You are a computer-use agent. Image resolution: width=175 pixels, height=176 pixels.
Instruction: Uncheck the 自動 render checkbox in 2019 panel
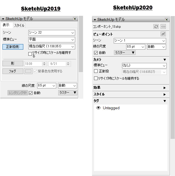(x=31, y=93)
